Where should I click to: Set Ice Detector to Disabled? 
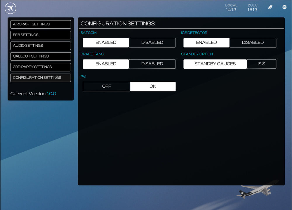253,43
